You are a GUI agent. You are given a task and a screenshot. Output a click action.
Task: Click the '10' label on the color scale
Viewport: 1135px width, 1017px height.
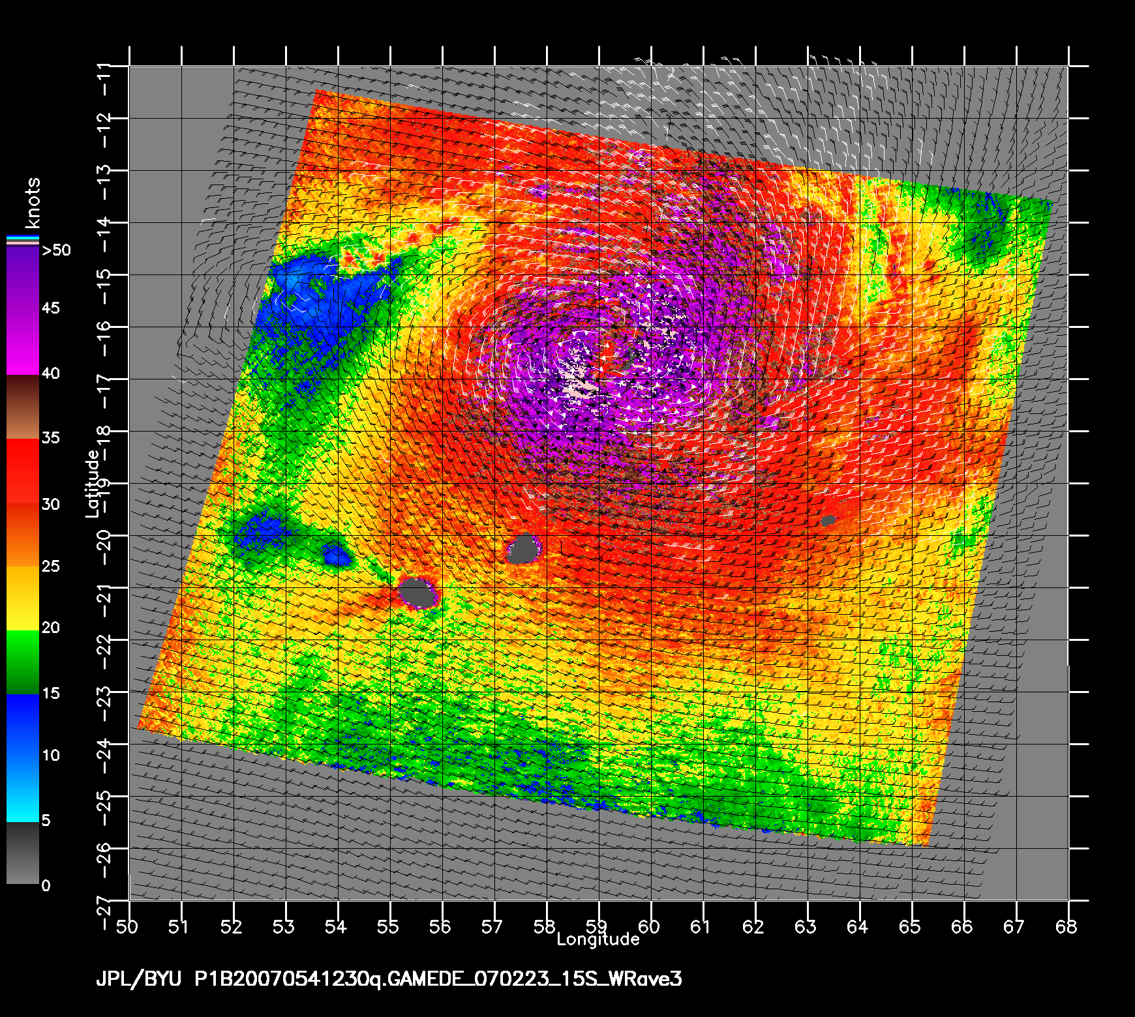tap(51, 756)
